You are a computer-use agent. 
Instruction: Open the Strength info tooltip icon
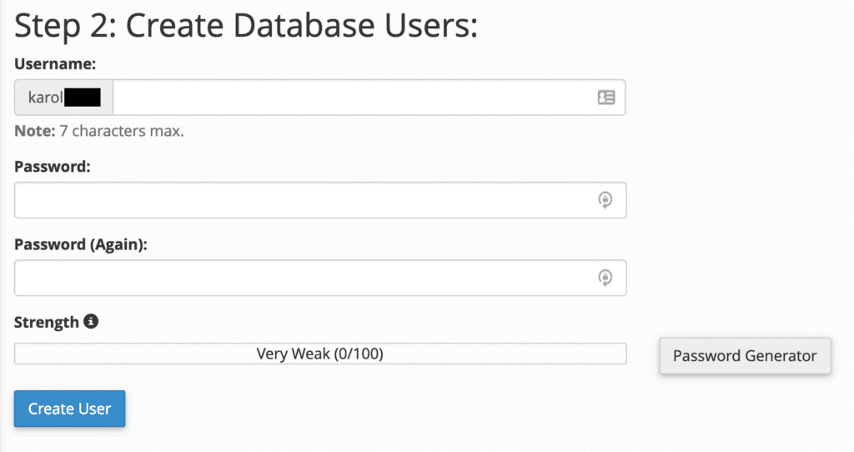[x=92, y=321]
